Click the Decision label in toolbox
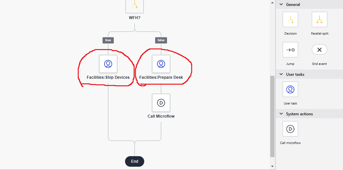The width and height of the screenshot is (343, 170). (290, 34)
